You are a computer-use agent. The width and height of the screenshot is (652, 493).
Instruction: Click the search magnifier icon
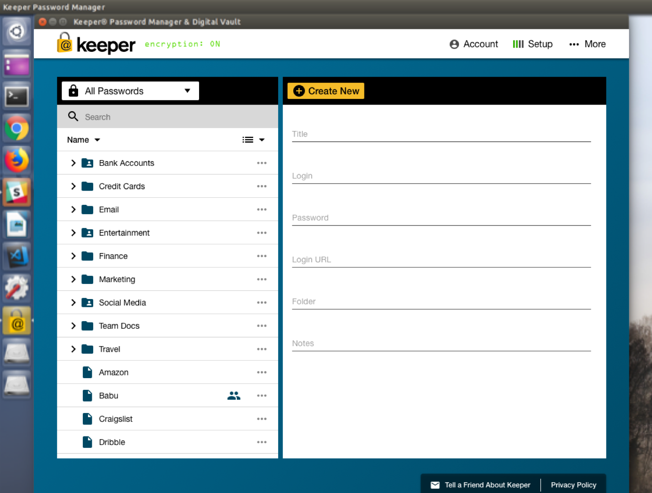coord(73,116)
